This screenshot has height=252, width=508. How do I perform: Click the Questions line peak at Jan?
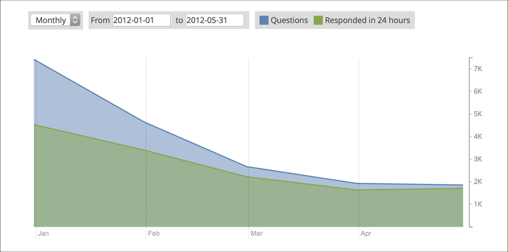pyautogui.click(x=35, y=60)
